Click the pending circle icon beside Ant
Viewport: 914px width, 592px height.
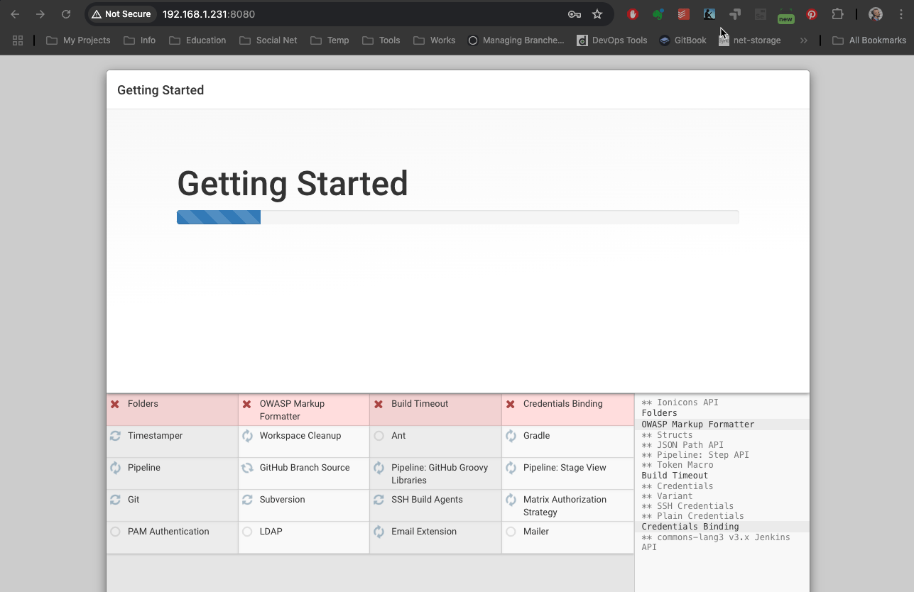pyautogui.click(x=379, y=436)
